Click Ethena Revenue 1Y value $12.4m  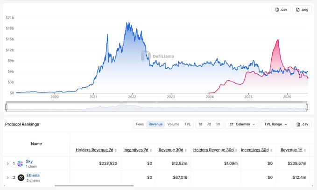(x=299, y=177)
